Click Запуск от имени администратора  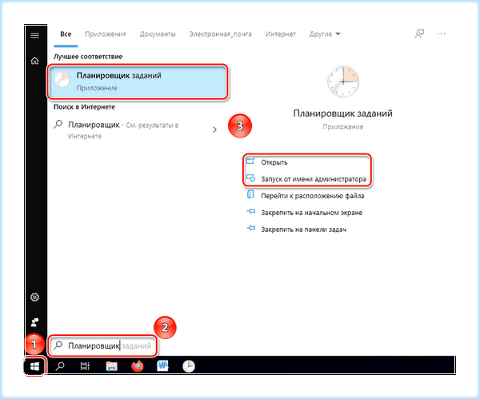pyautogui.click(x=306, y=179)
